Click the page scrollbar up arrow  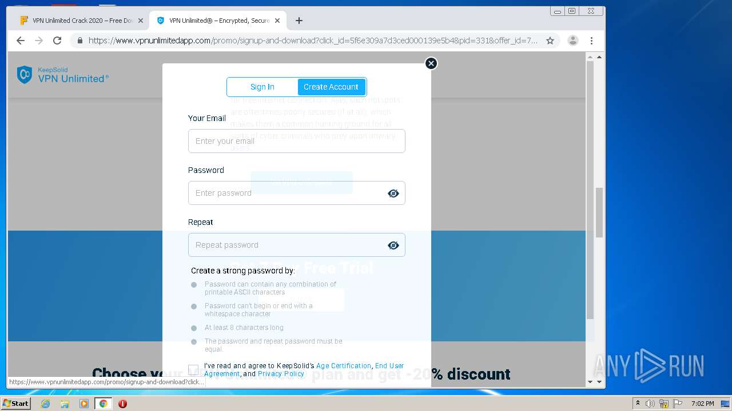[x=599, y=57]
